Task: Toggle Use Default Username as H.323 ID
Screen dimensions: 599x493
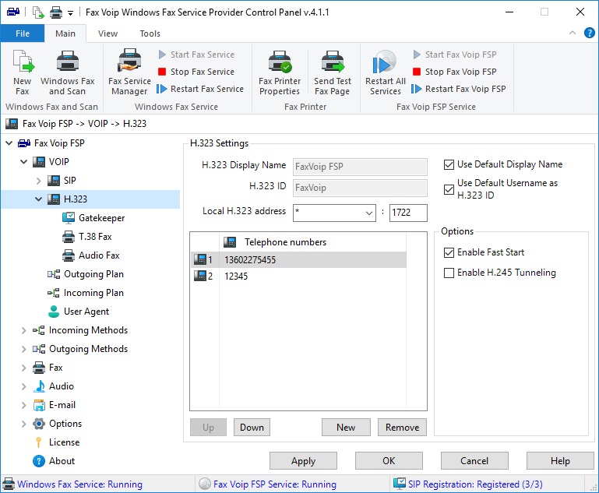Action: tap(449, 189)
